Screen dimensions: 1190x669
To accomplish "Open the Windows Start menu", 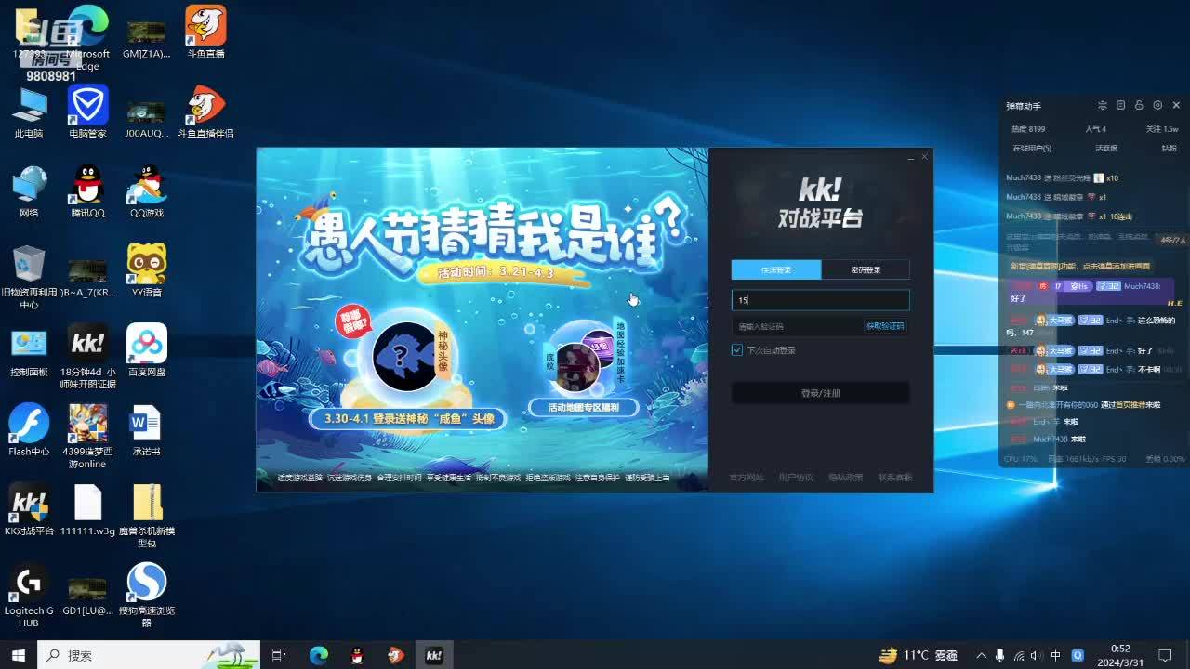I will coord(18,655).
